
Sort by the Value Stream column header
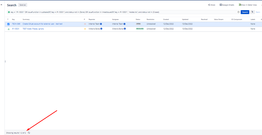(x=219, y=20)
